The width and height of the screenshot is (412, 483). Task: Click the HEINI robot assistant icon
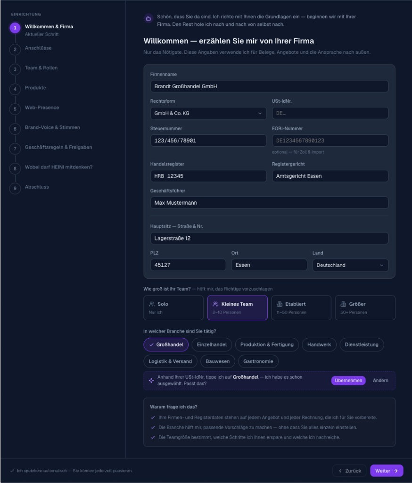148,18
